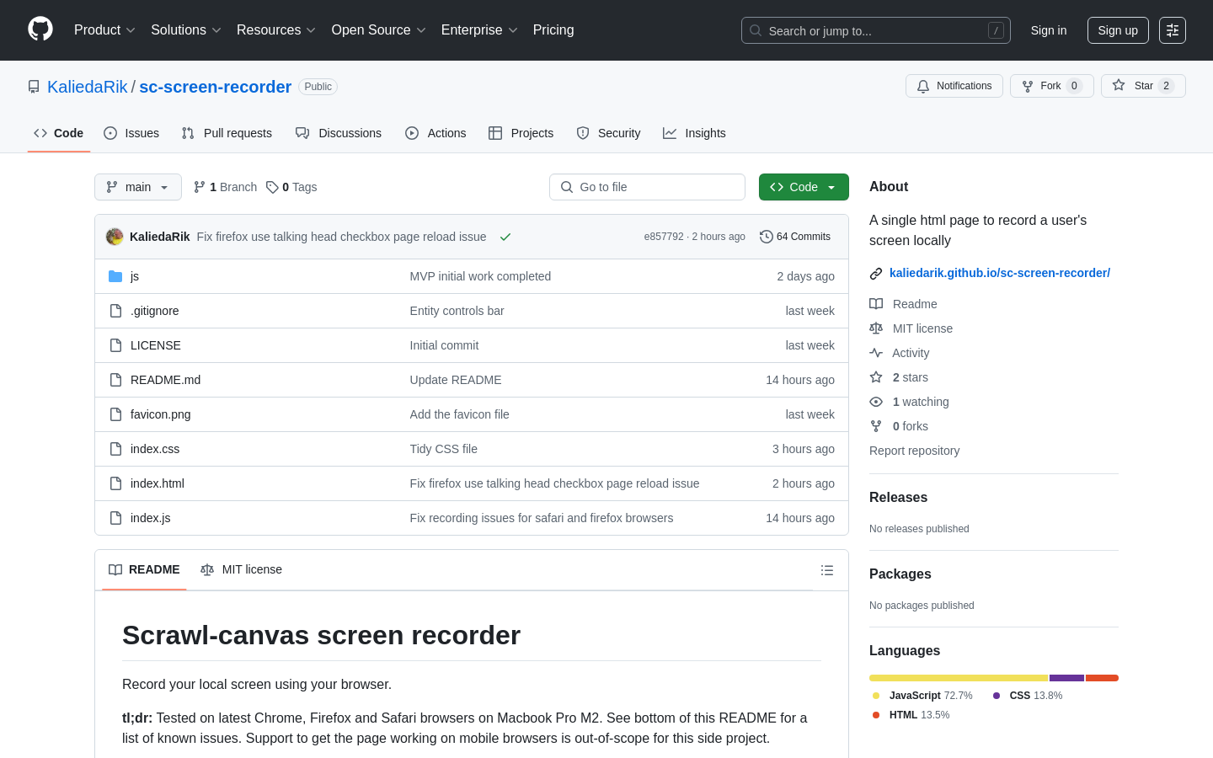Expand the Solutions menu
Image resolution: width=1213 pixels, height=758 pixels.
[186, 30]
